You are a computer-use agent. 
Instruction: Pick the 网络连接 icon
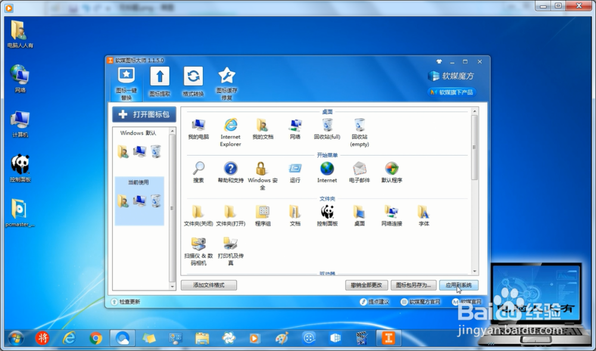pos(392,215)
